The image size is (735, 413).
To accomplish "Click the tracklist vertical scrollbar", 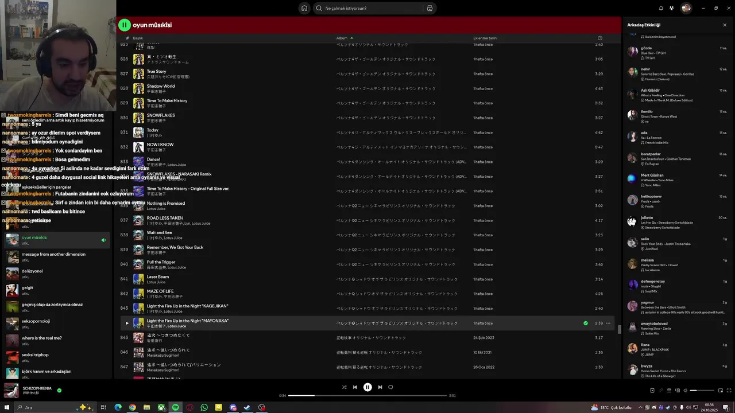I will (619, 329).
